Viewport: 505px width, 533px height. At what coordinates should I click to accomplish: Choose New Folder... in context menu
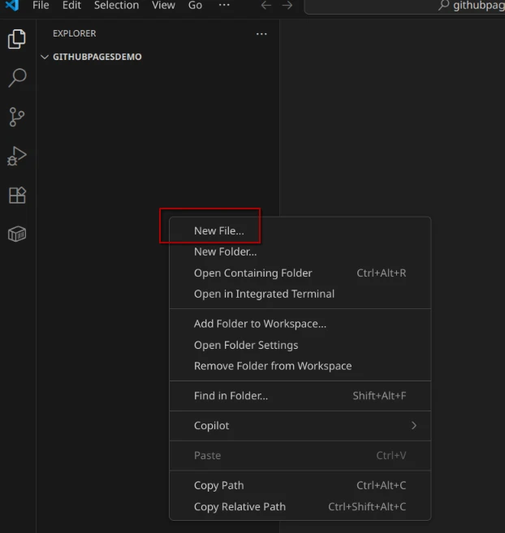tap(225, 251)
